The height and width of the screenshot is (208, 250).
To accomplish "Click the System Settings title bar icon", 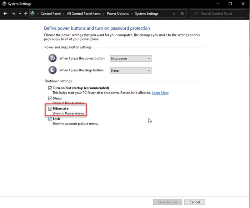I will pyautogui.click(x=4, y=4).
